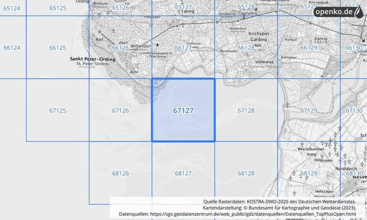Click the Vollerwiek place label

(x=265, y=62)
